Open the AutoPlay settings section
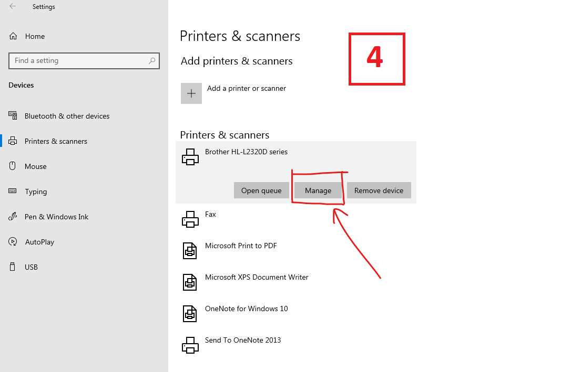The width and height of the screenshot is (561, 372). pos(39,242)
